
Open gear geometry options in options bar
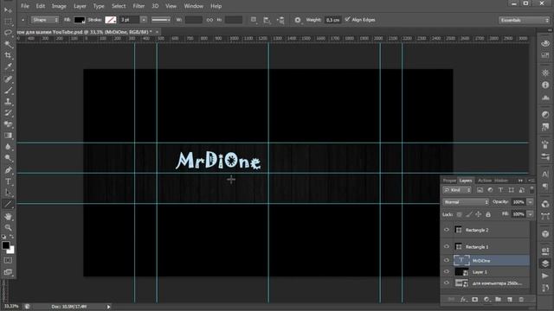pos(298,20)
